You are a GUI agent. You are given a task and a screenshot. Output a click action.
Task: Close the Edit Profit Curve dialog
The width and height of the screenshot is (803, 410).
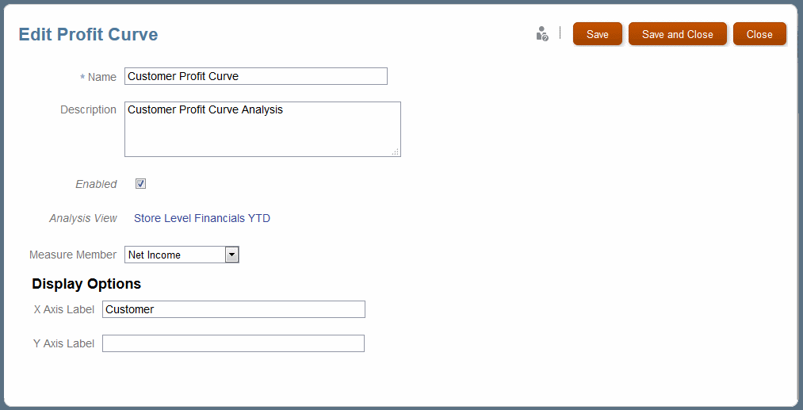pos(759,34)
